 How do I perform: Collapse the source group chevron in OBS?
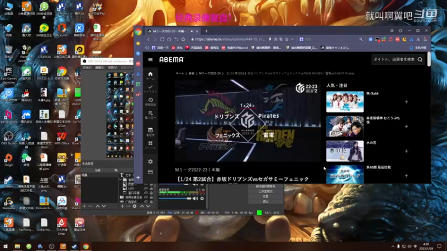(121, 180)
